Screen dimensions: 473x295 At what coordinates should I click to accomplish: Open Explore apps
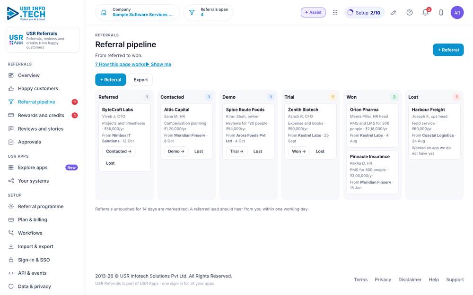tap(43, 168)
